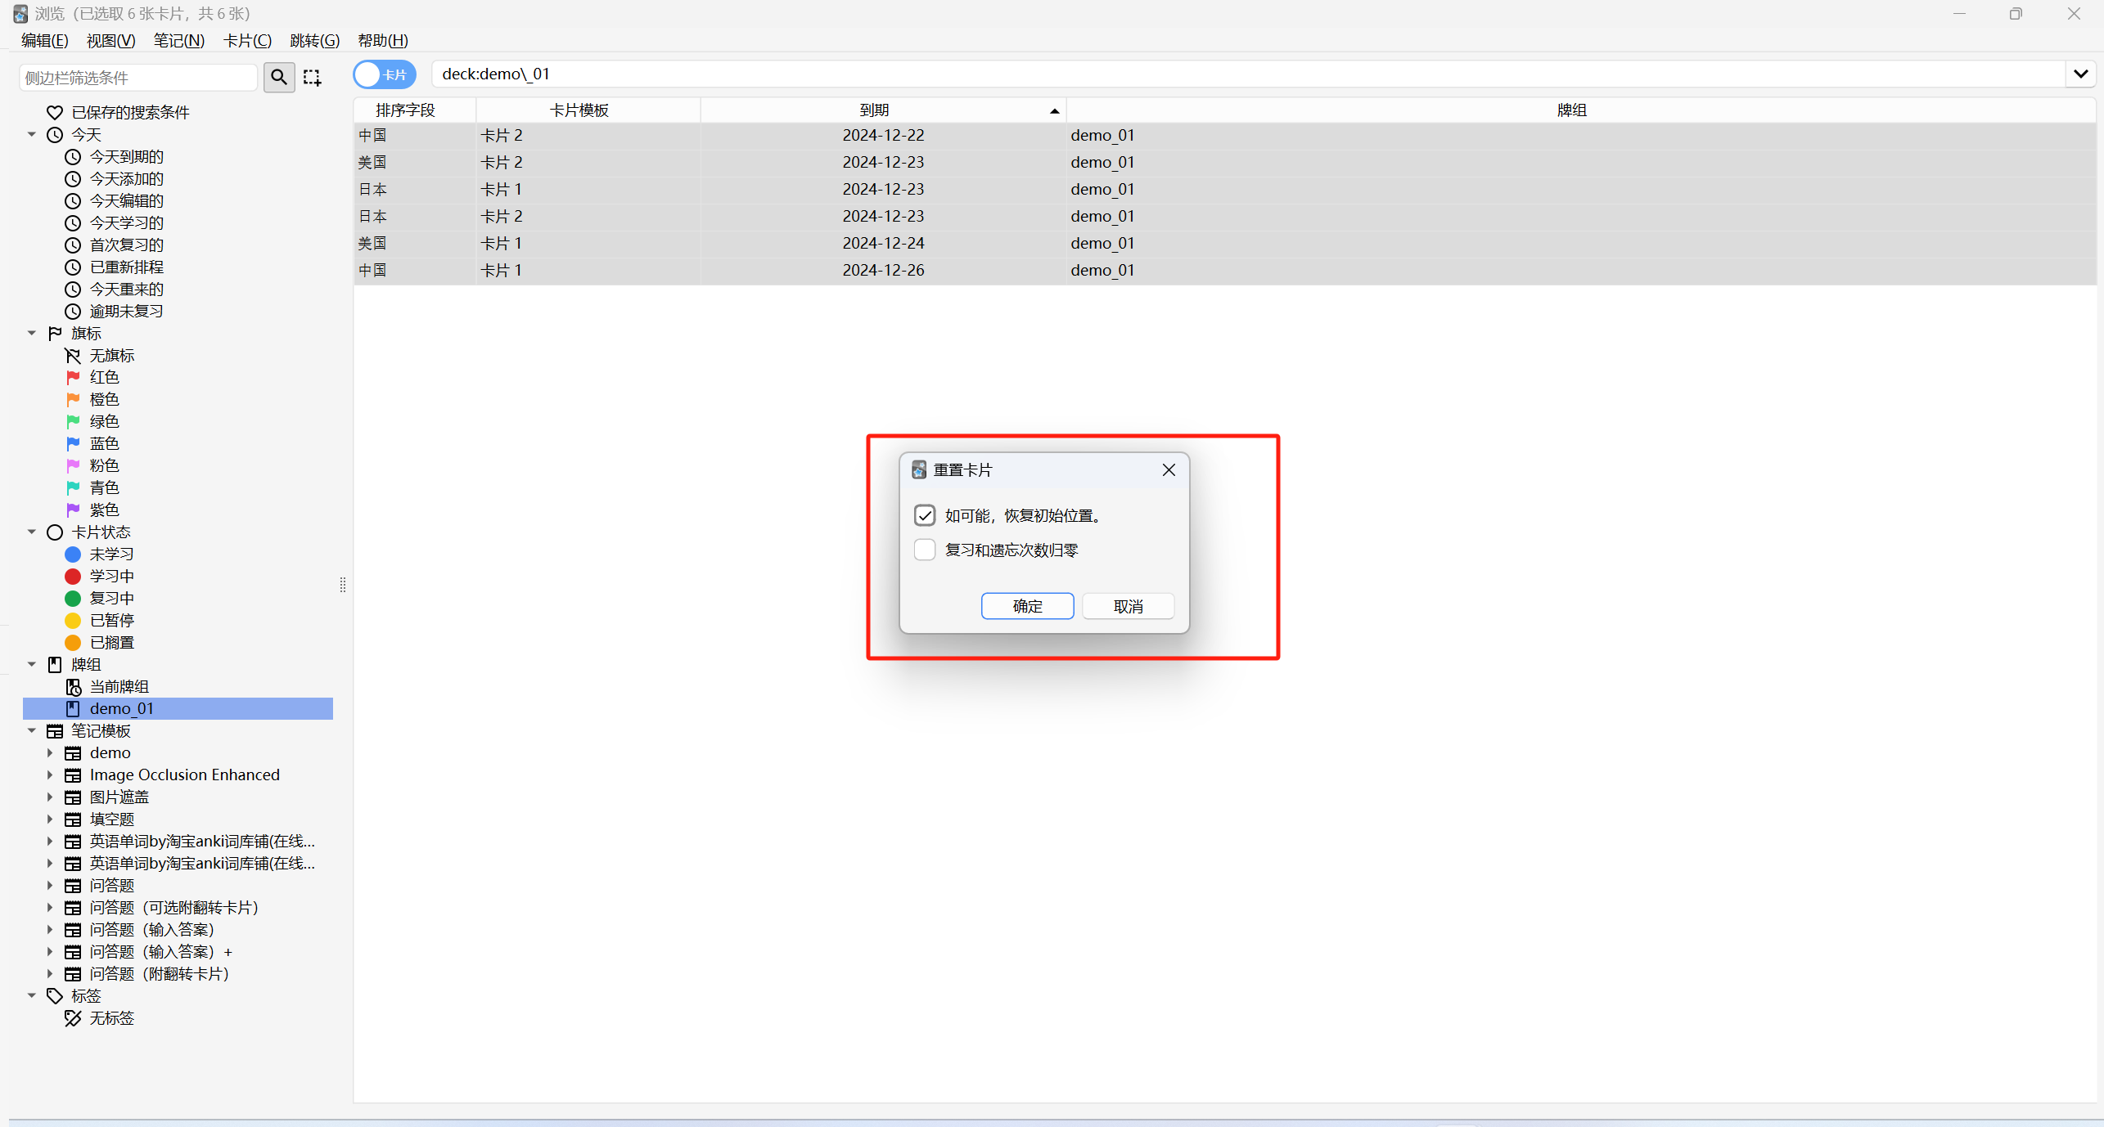Viewport: 2104px width, 1127px height.
Task: Open the 卡片(C) menu
Action: click(247, 40)
